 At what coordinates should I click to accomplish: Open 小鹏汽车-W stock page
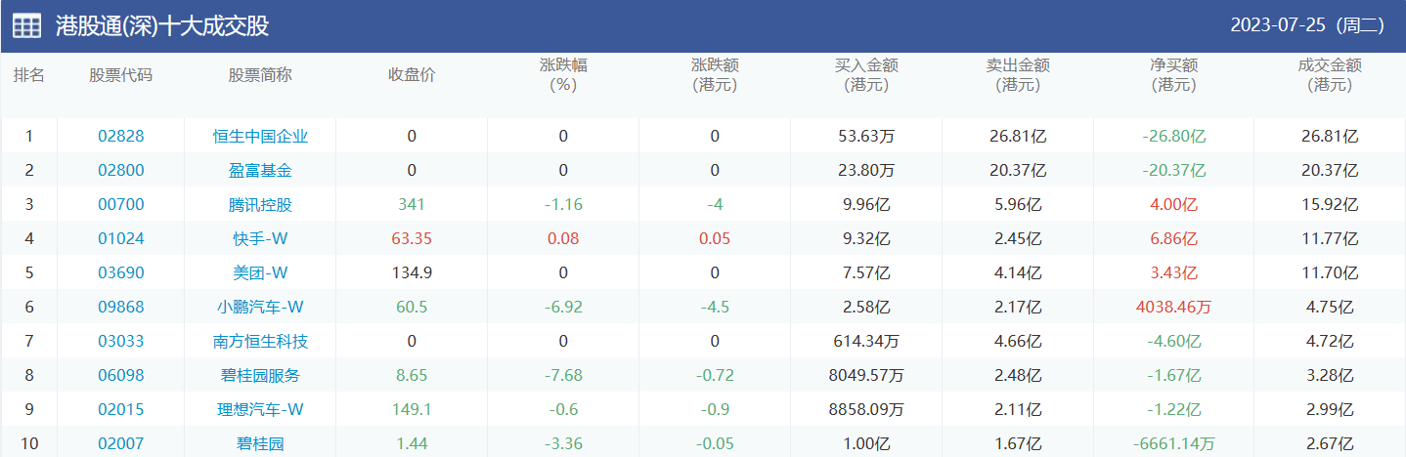(260, 308)
